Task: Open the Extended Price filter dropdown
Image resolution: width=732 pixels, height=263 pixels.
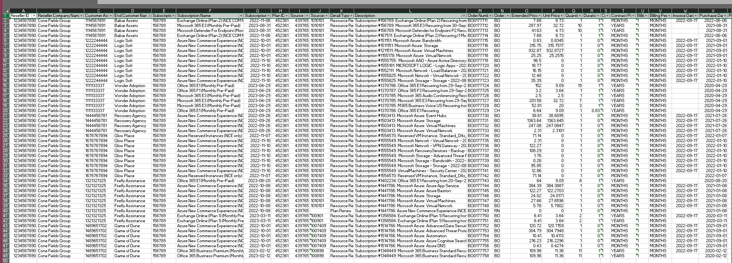Action: coord(540,15)
